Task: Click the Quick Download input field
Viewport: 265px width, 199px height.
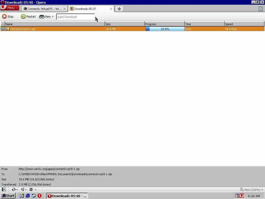Action: [75, 17]
